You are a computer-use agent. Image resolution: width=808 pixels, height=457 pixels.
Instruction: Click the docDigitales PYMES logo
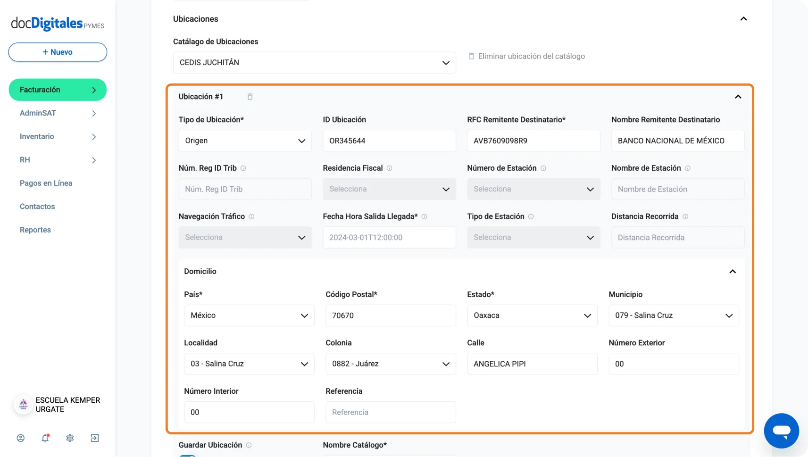tap(58, 24)
